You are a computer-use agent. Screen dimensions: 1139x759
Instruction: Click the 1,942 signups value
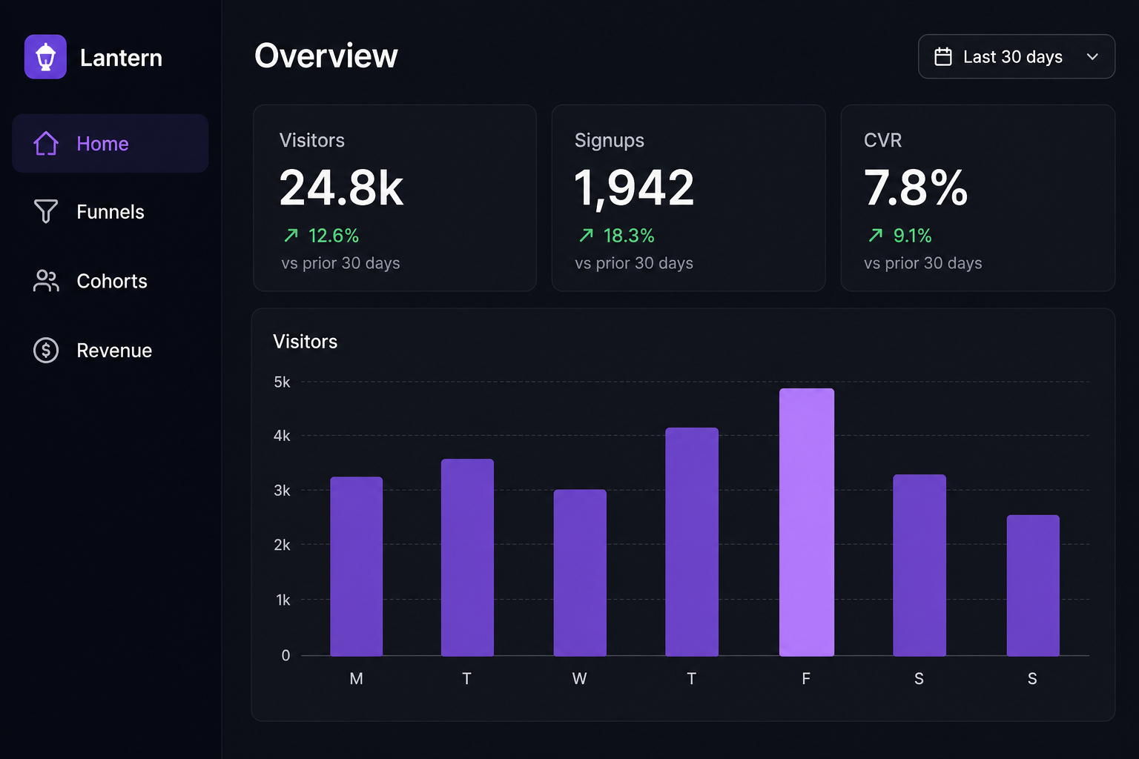635,188
